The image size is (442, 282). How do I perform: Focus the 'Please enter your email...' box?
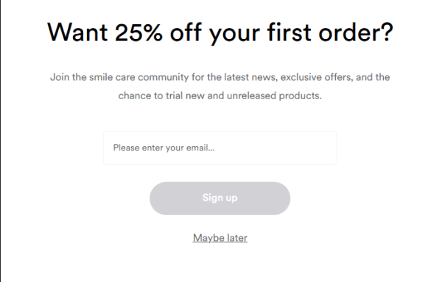pos(220,148)
